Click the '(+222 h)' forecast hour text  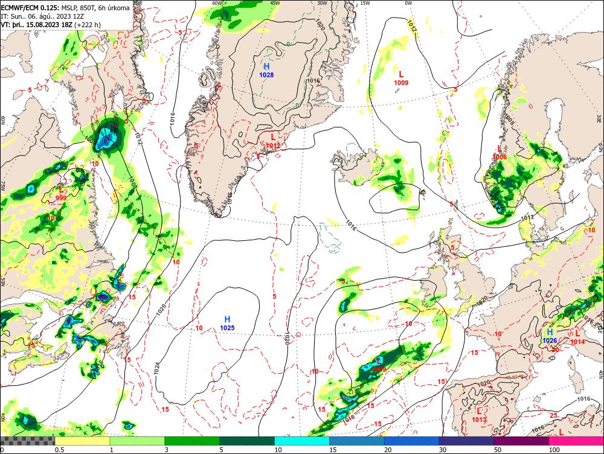tap(88, 25)
